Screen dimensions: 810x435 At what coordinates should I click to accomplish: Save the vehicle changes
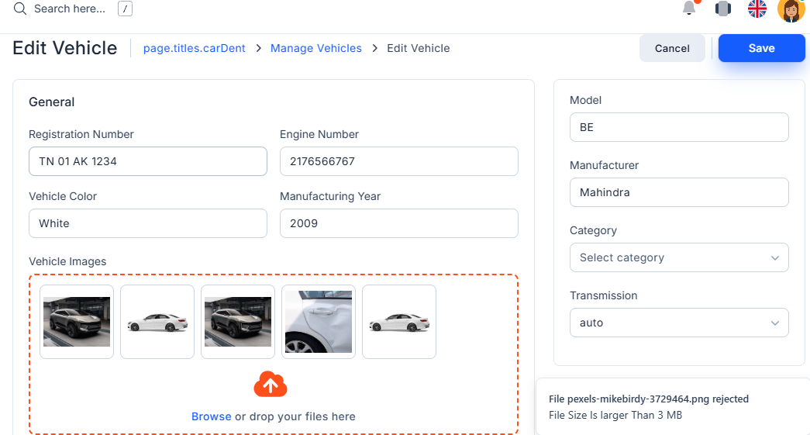[x=761, y=48]
